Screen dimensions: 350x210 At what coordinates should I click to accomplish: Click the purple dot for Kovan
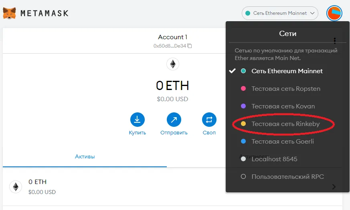tap(243, 106)
